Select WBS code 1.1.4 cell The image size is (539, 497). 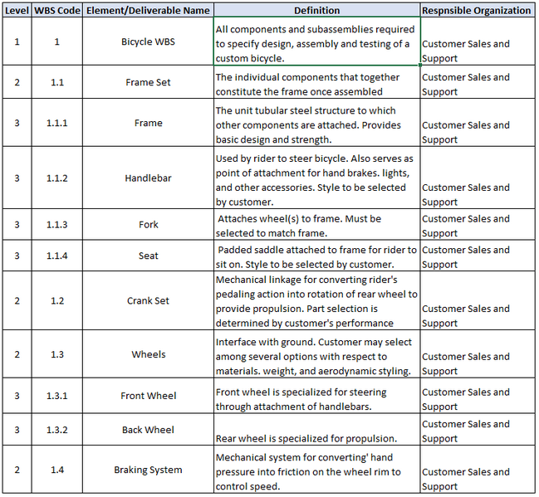click(57, 256)
